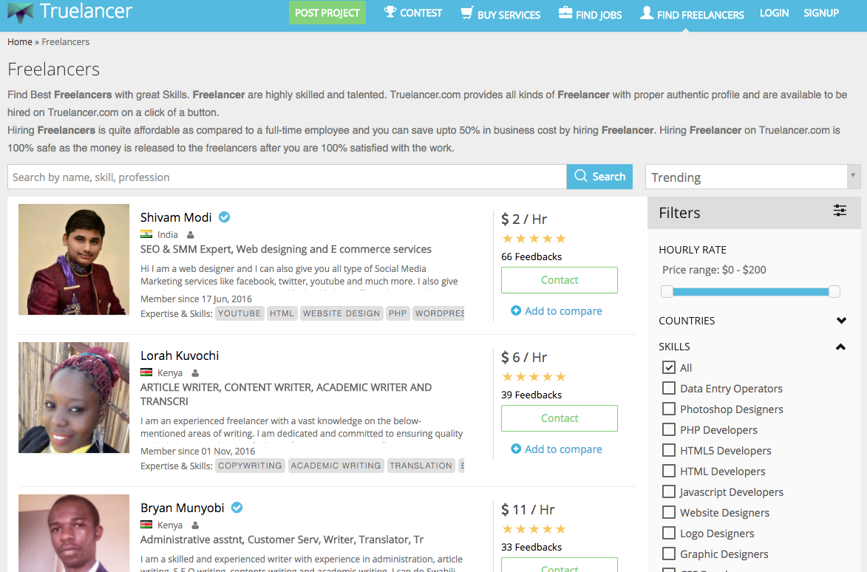Click the ACADEMIC WRITING skill tag
This screenshot has height=572, width=867.
pyautogui.click(x=336, y=466)
